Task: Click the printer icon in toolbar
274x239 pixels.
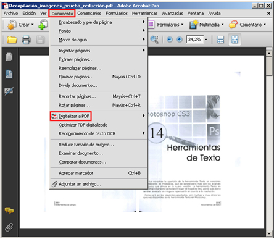Action: (27, 40)
